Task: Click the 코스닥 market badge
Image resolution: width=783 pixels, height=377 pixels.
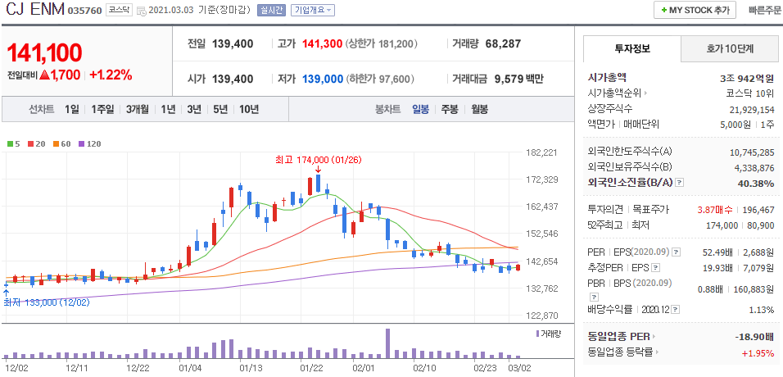Action: click(x=119, y=10)
